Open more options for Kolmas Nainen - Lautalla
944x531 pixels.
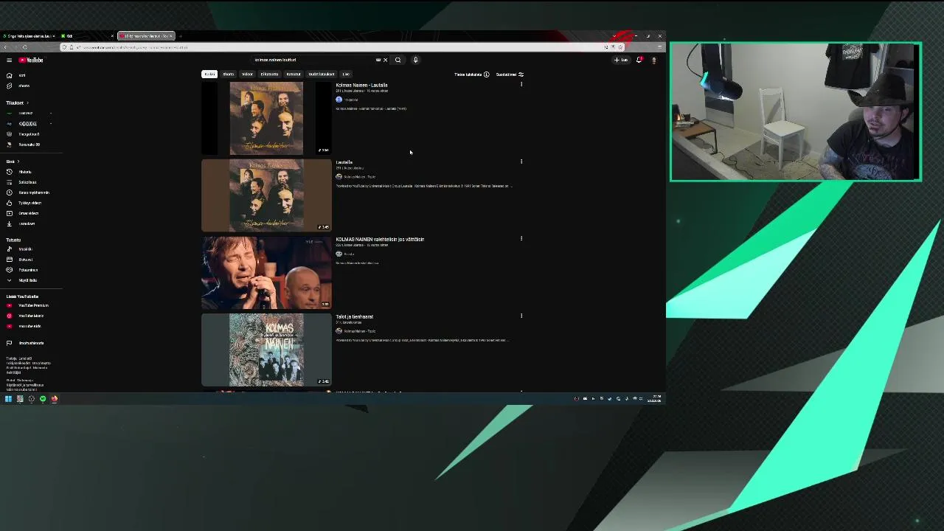click(521, 84)
